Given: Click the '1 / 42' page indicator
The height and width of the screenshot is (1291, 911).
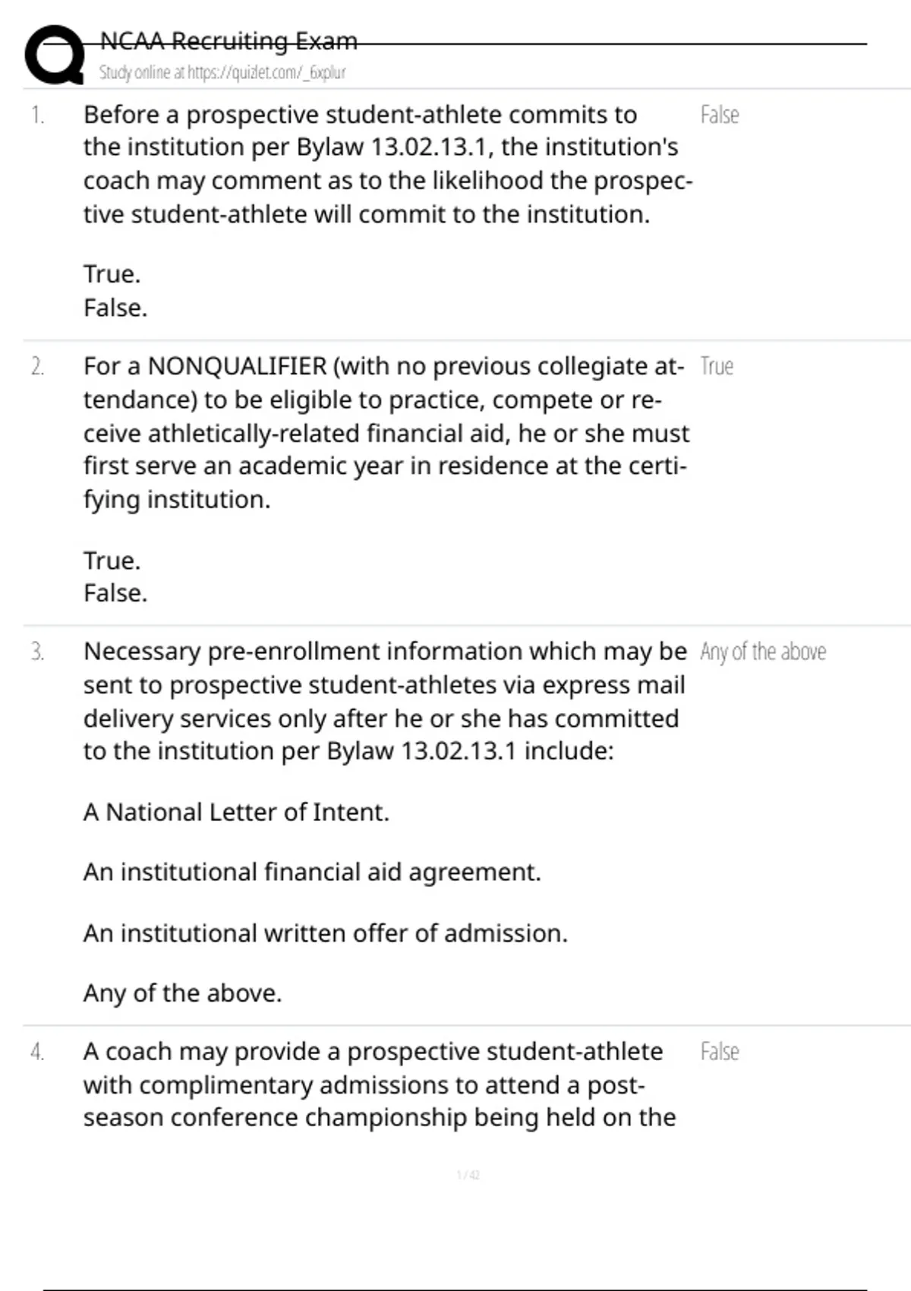Looking at the screenshot, I should [468, 1176].
